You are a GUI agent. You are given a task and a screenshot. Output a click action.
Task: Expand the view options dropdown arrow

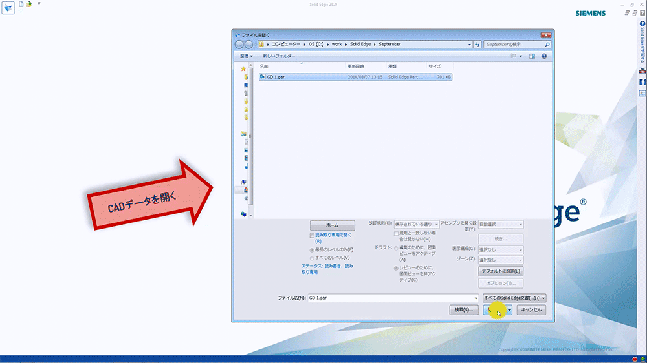coord(521,56)
